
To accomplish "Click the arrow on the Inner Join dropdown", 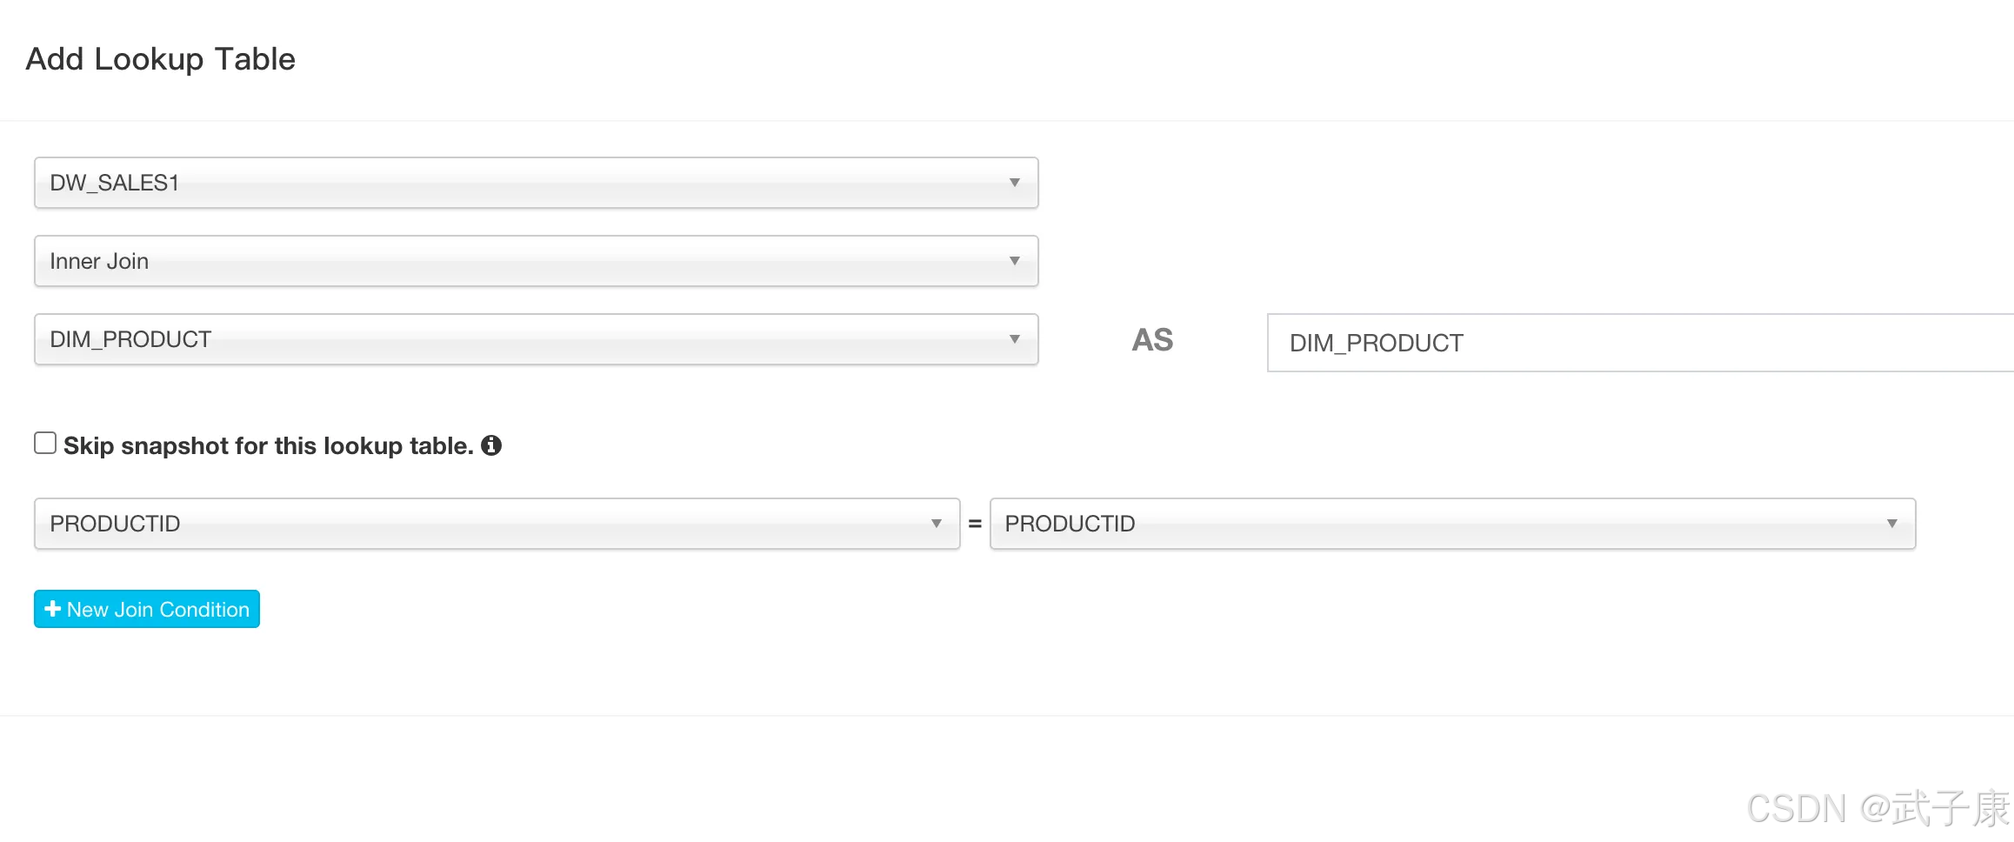I will (1014, 261).
